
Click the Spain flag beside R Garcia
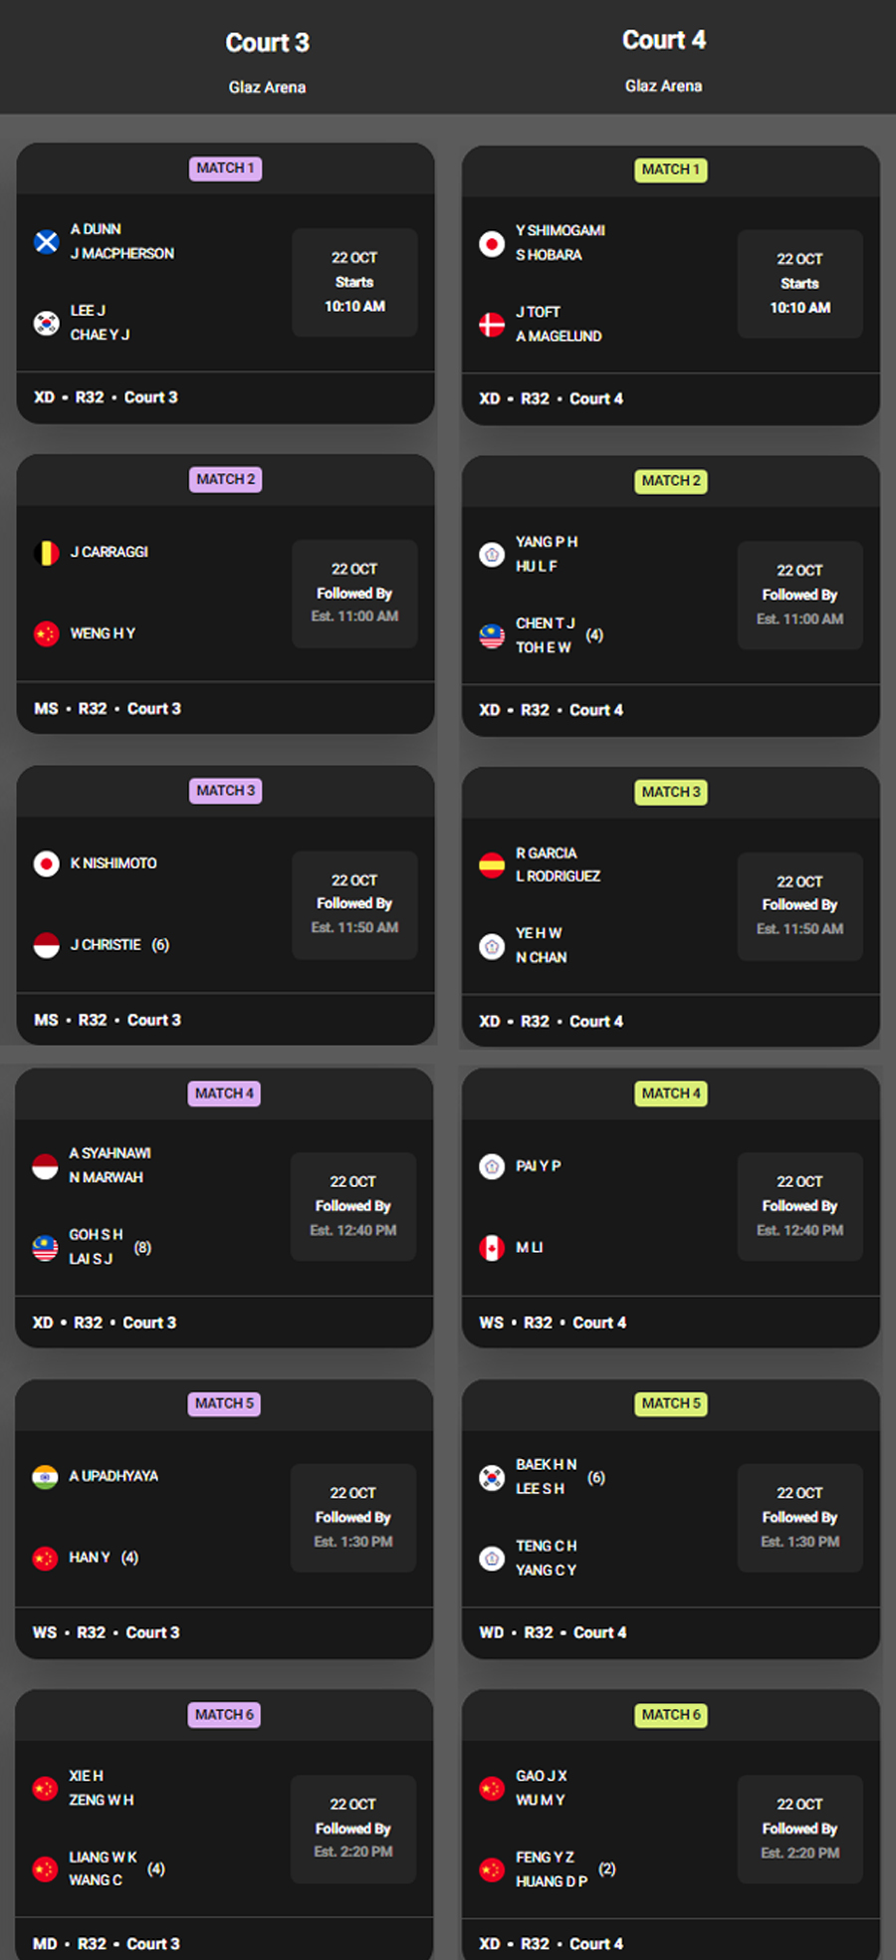click(x=492, y=864)
